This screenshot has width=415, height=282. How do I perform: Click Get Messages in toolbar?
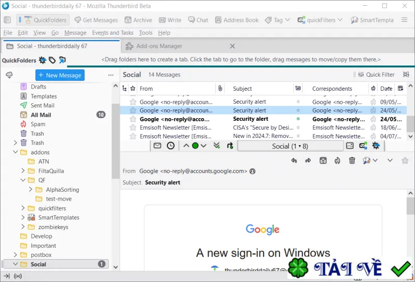(96, 20)
